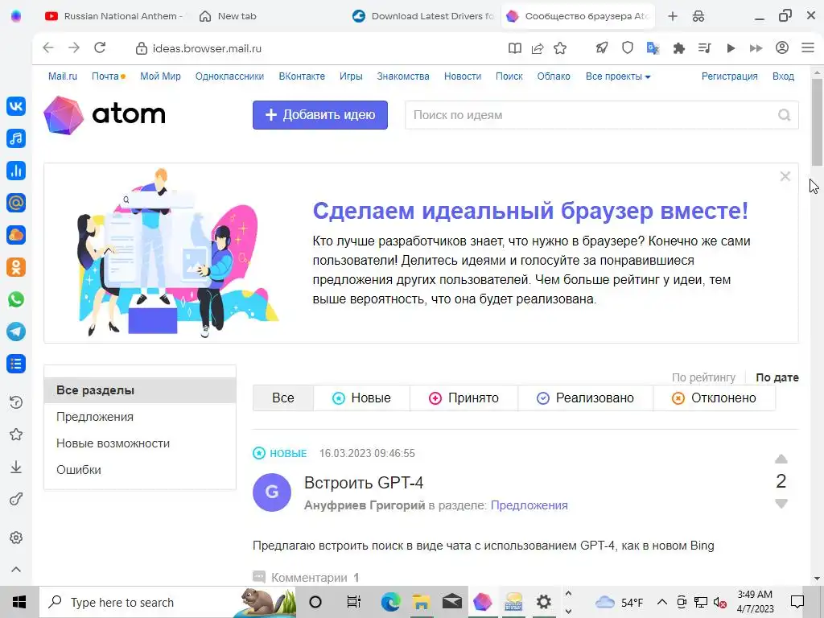The width and height of the screenshot is (824, 618).
Task: Open the Встроить GPT-4 idea title
Action: coord(364,483)
